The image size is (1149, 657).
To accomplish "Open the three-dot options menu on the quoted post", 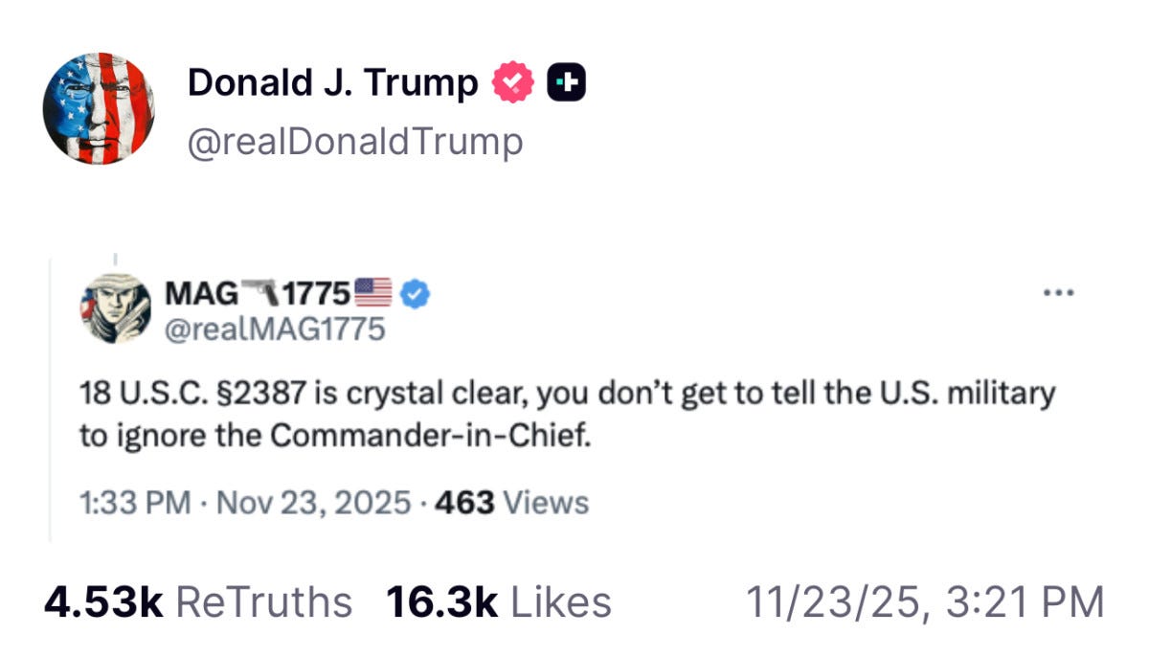I will point(1059,292).
